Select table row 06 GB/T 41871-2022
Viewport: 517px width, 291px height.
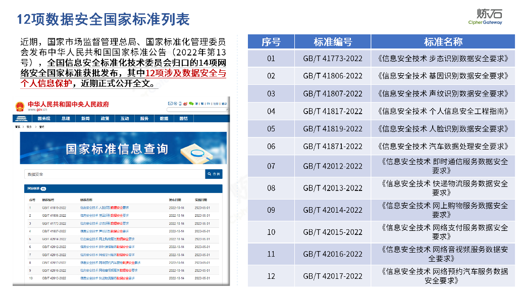pyautogui.click(x=381, y=147)
